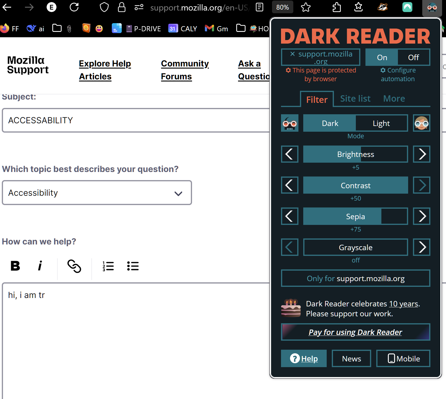Toggle reader view icon in the address bar
This screenshot has height=399, width=446.
[x=259, y=7]
